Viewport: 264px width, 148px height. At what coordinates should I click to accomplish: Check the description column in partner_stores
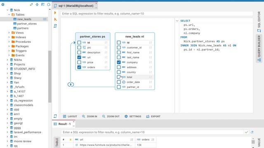[79, 52]
